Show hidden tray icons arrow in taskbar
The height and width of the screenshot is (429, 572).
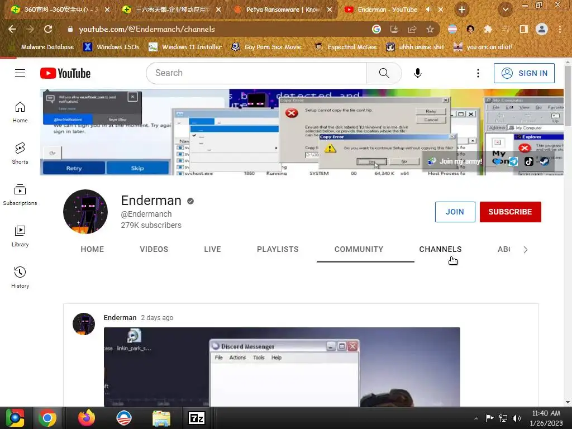[x=476, y=418]
